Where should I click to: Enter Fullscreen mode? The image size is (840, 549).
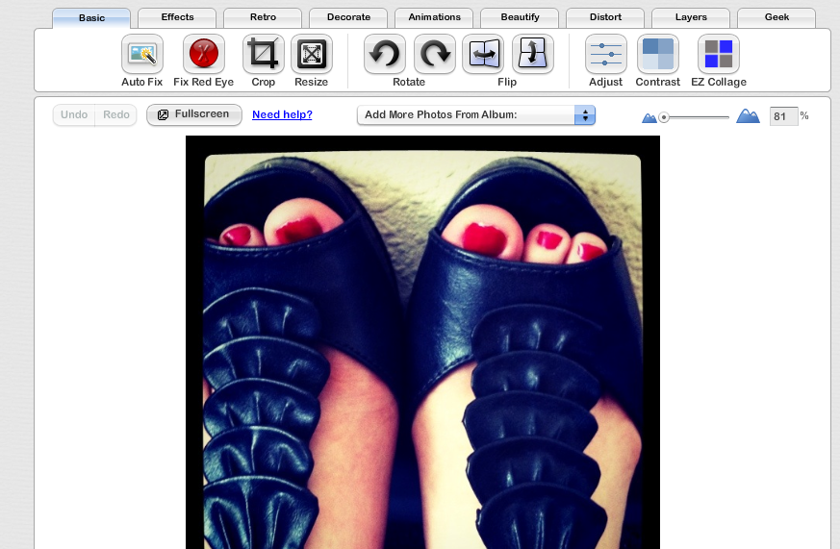click(194, 114)
